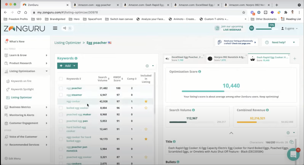The height and width of the screenshot is (165, 304).
Task: Copy the title using copy icon
Action: [x=291, y=142]
